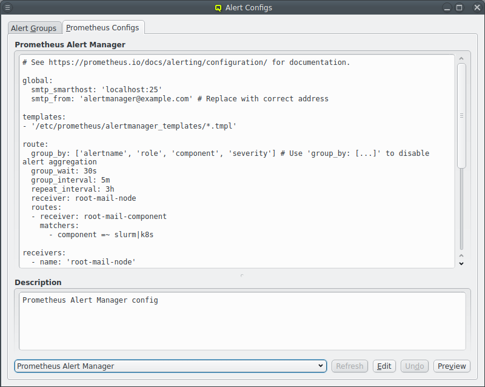This screenshot has width=485, height=387.
Task: Click the "name: 'root-mail-node'" line
Action: click(x=84, y=262)
